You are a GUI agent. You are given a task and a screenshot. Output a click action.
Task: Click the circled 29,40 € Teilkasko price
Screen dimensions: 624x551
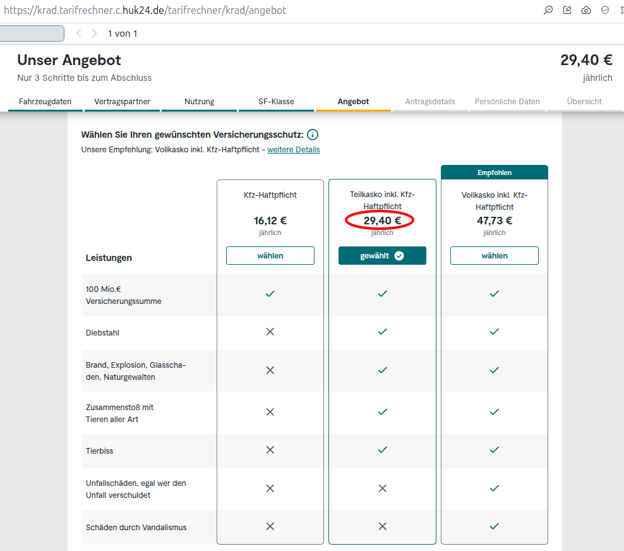pyautogui.click(x=381, y=221)
